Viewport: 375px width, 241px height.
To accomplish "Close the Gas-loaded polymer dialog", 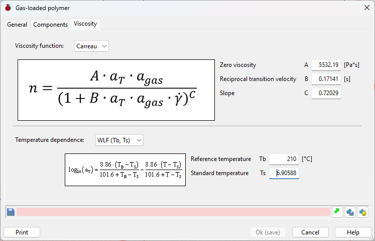I will pos(367,8).
